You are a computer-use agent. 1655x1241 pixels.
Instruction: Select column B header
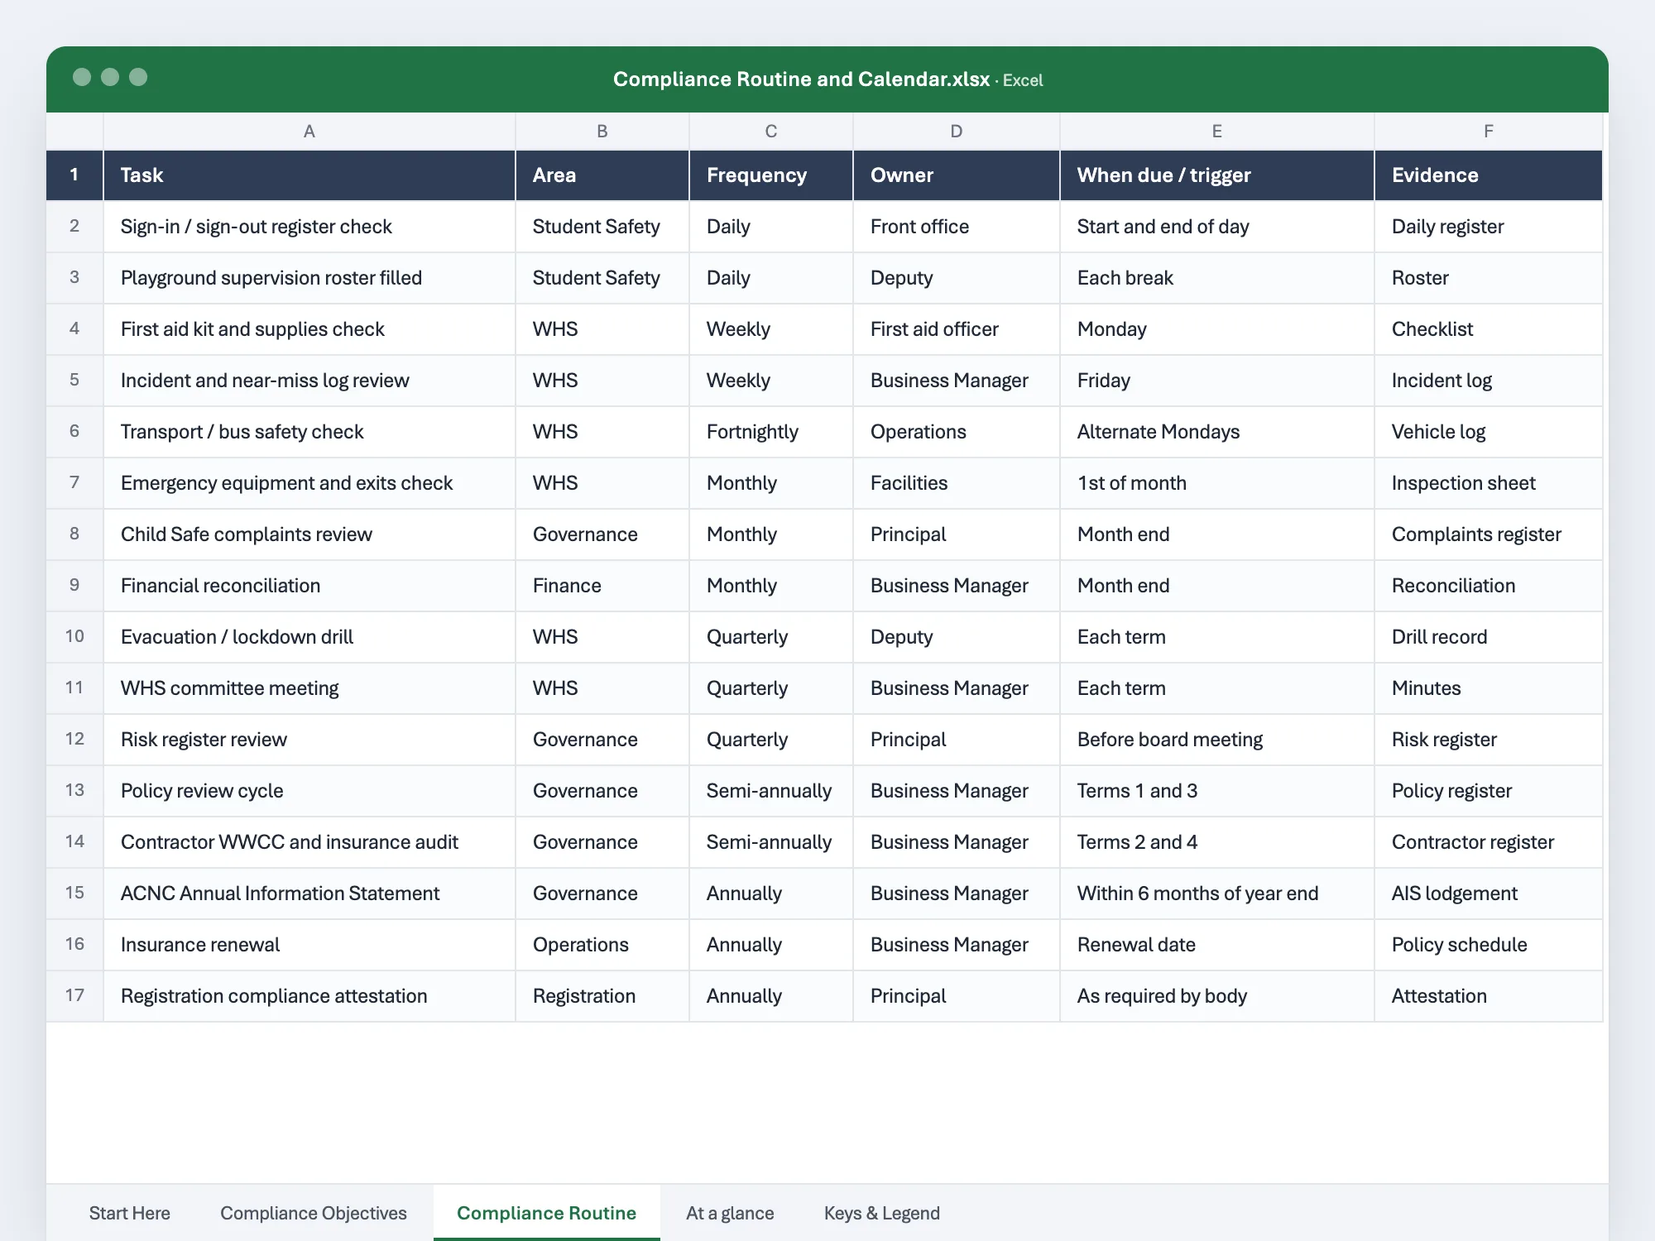(602, 132)
